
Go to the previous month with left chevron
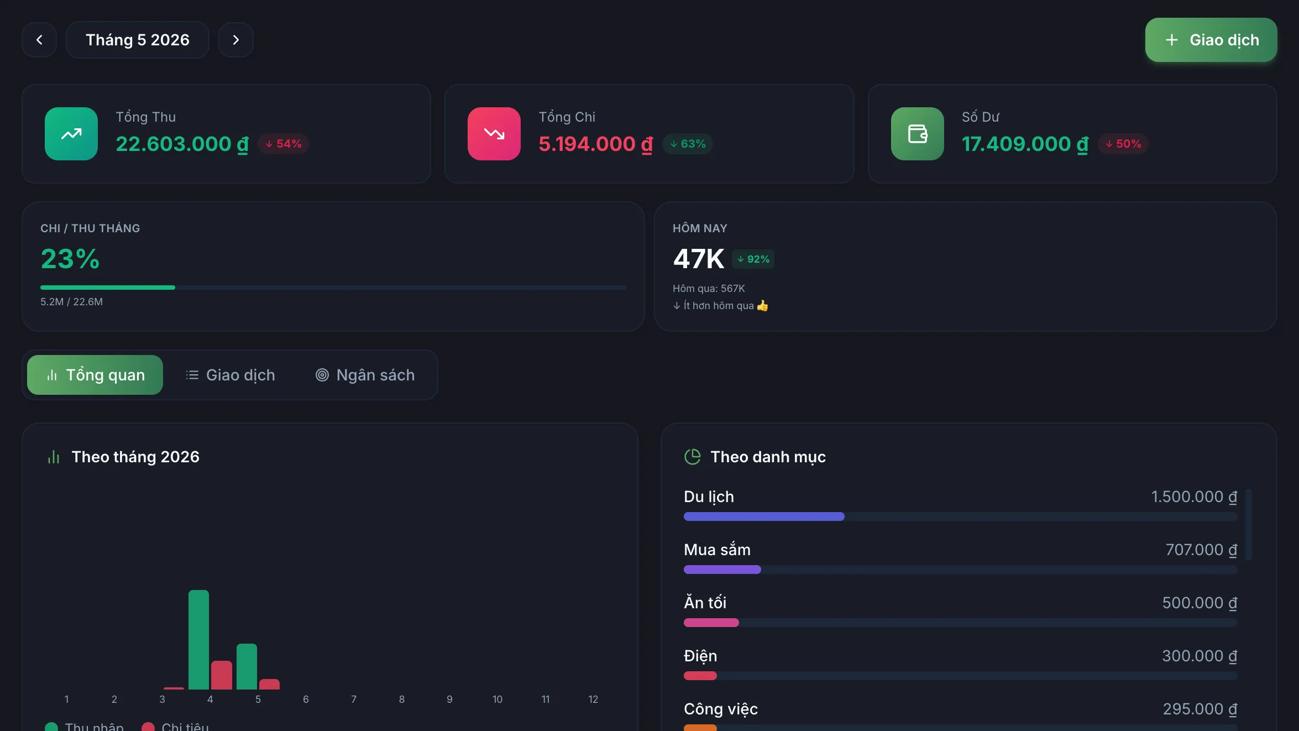point(39,40)
